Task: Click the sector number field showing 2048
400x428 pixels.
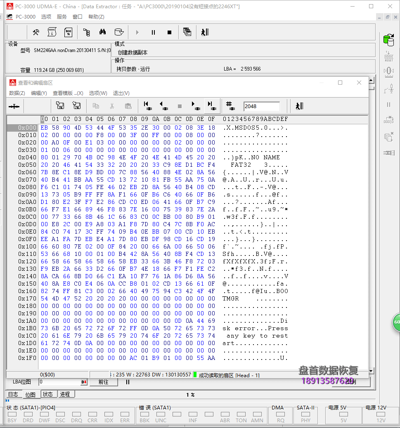Action: pyautogui.click(x=262, y=106)
